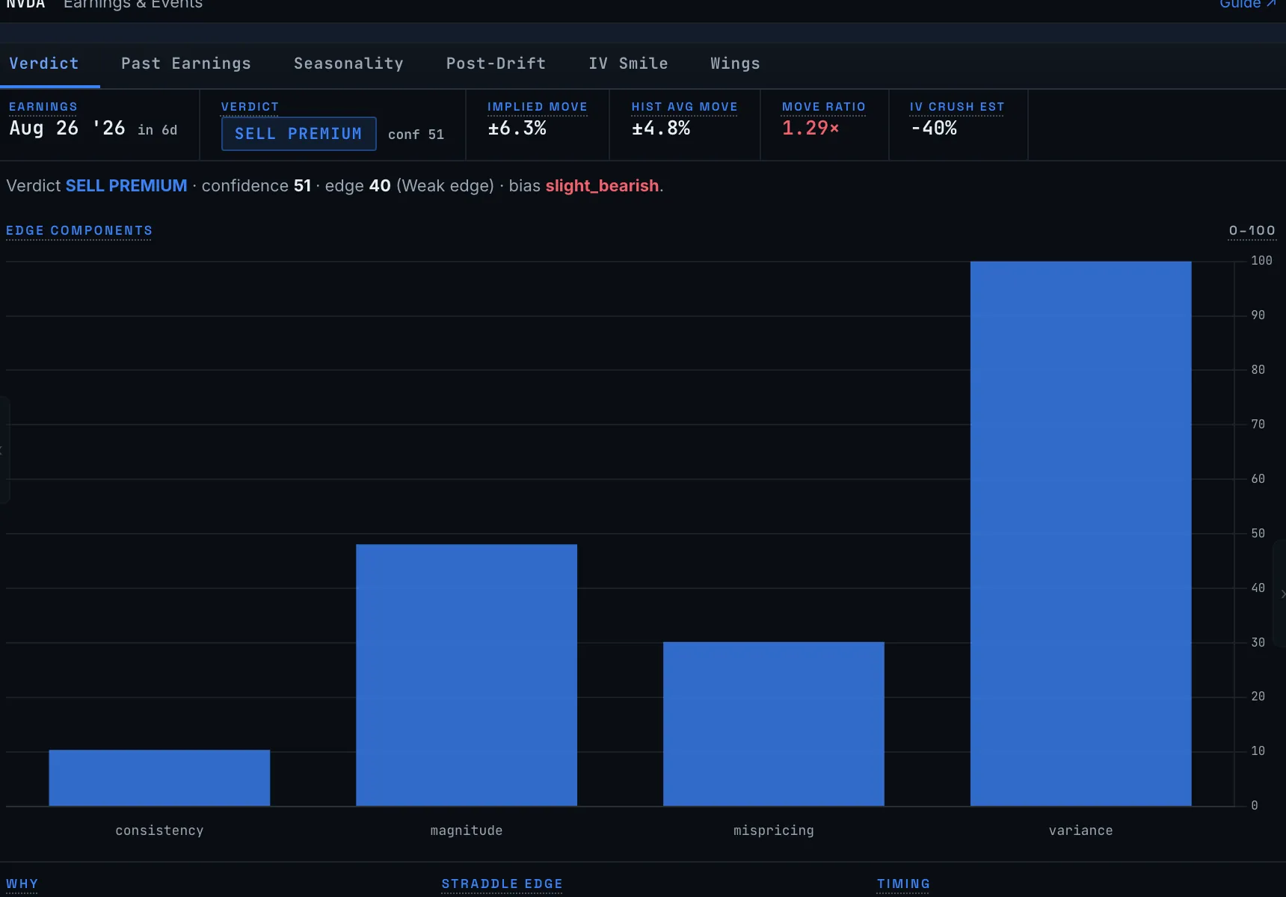The height and width of the screenshot is (897, 1286).
Task: Open the IV Smile tab
Action: (x=628, y=64)
